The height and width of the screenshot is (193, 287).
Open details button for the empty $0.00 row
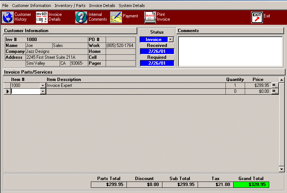coord(275,91)
